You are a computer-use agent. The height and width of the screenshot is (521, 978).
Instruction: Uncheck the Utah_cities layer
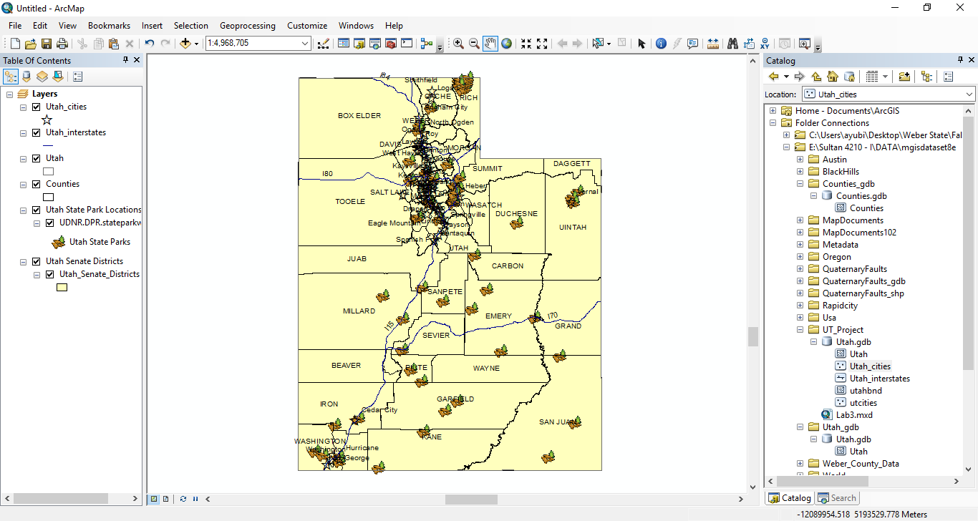point(37,107)
